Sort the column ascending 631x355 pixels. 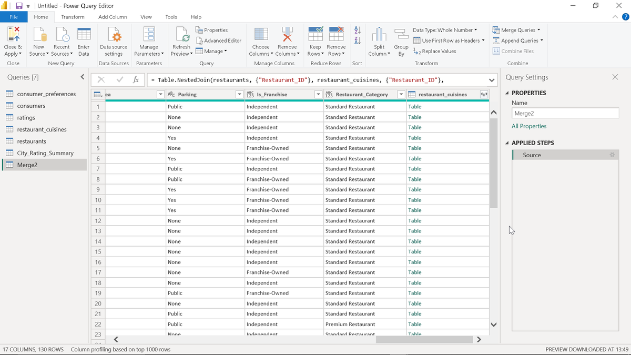[x=358, y=30]
